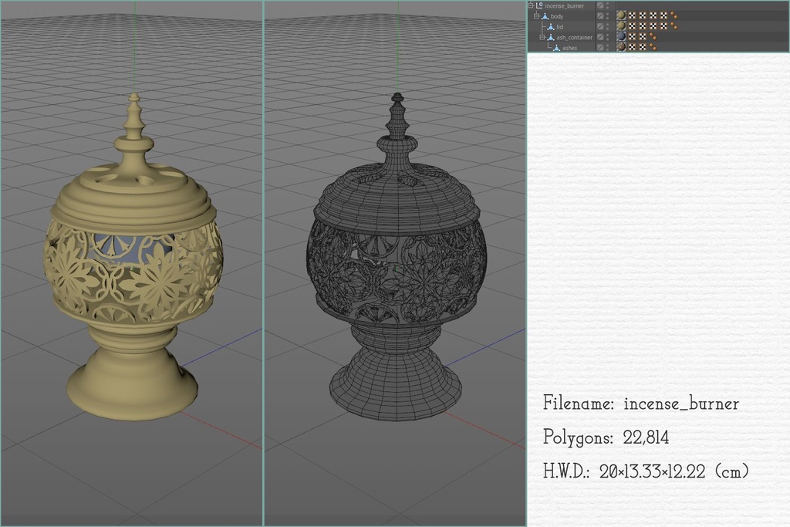Viewport: 790px width, 527px height.
Task: Toggle visibility dots for lid
Action: pos(608,27)
